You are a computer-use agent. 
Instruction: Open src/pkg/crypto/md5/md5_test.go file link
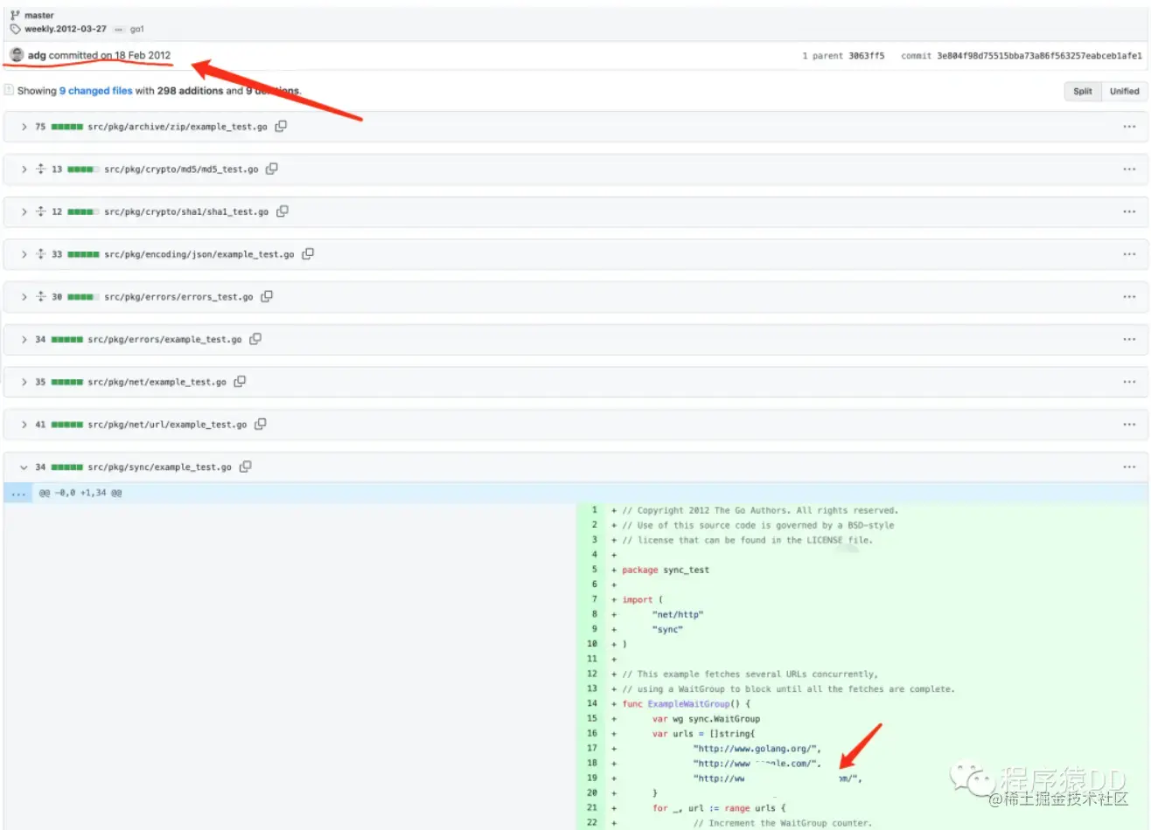pyautogui.click(x=181, y=169)
